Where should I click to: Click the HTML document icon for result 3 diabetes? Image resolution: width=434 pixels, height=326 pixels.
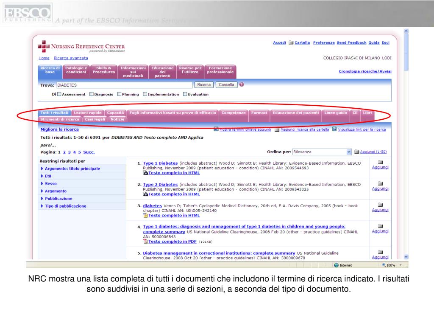coord(145,215)
